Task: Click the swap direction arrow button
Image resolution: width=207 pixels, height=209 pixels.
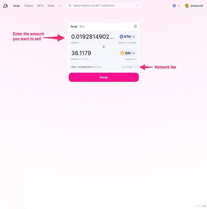Action: tap(104, 47)
